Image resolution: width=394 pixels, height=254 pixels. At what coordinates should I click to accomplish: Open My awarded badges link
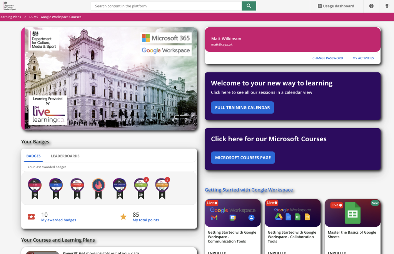click(x=58, y=220)
